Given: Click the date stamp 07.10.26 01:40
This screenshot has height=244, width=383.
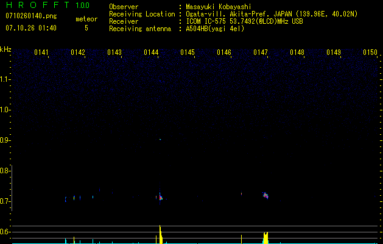Looking at the screenshot, I should [x=31, y=28].
